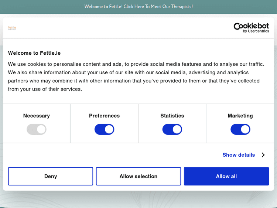
Task: Click the Statistics category label
Action: [x=172, y=116]
